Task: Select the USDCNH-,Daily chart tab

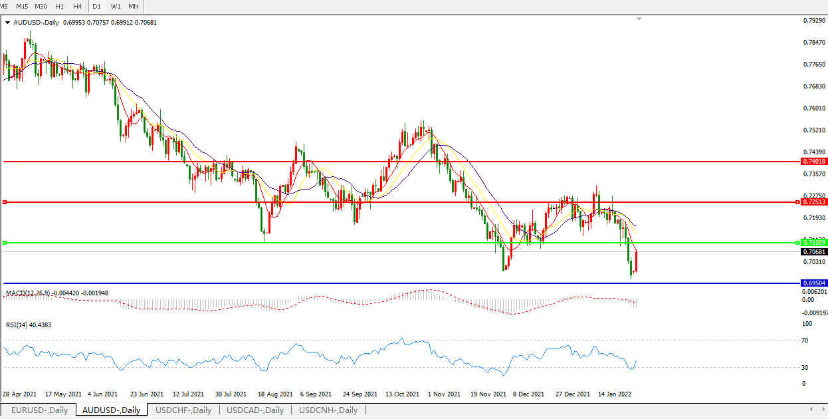Action: (328, 410)
